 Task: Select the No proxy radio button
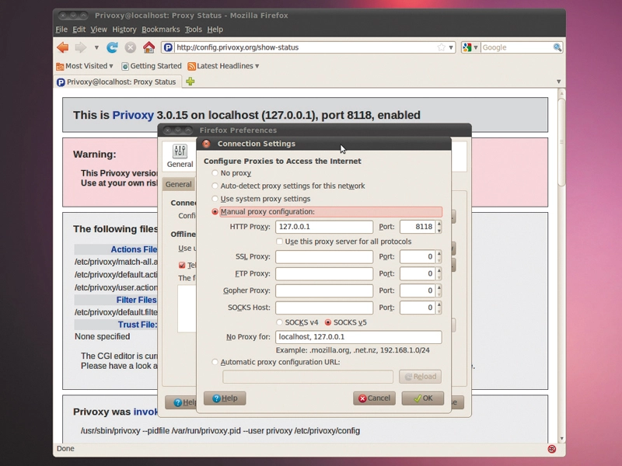(x=215, y=173)
